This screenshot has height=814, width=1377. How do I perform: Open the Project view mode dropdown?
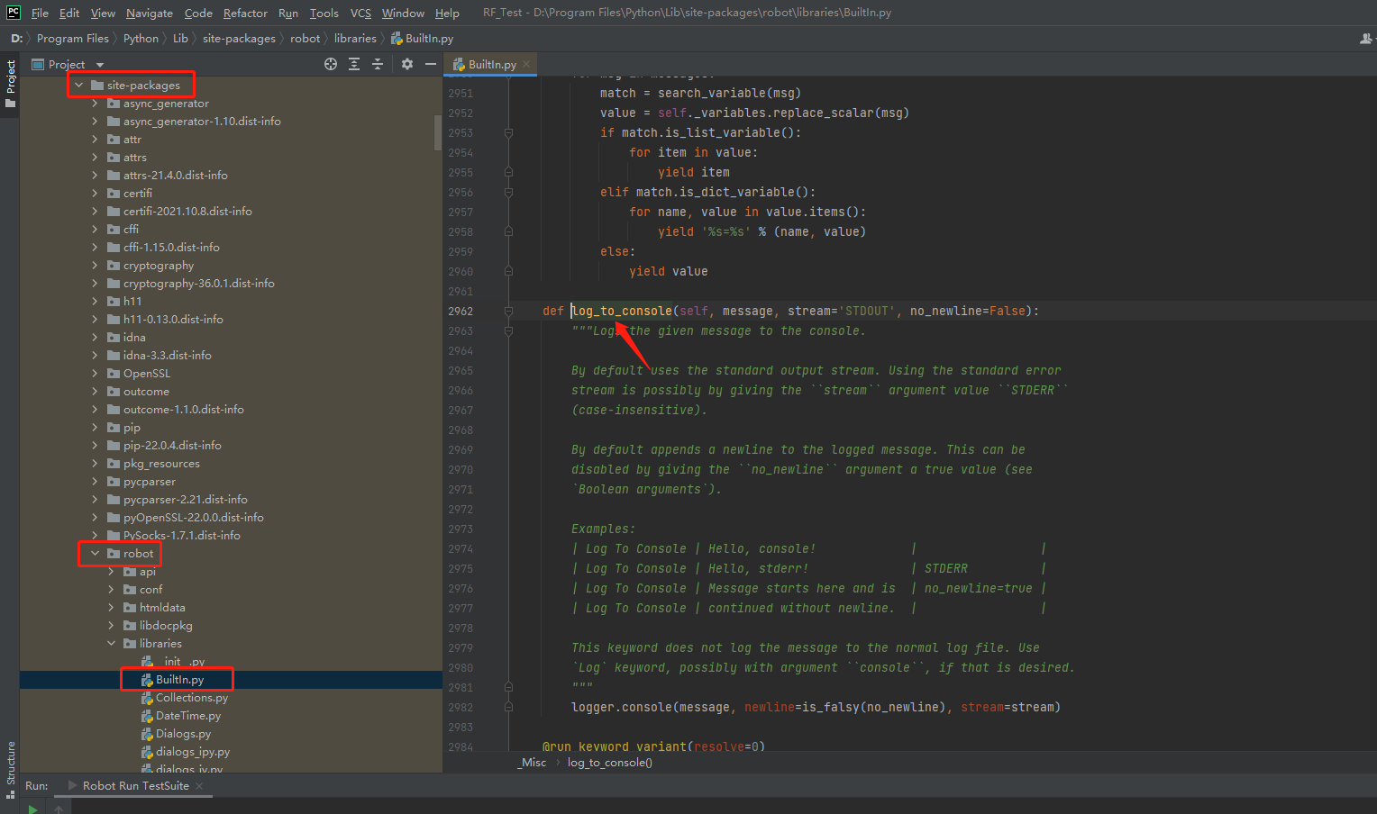coord(98,64)
